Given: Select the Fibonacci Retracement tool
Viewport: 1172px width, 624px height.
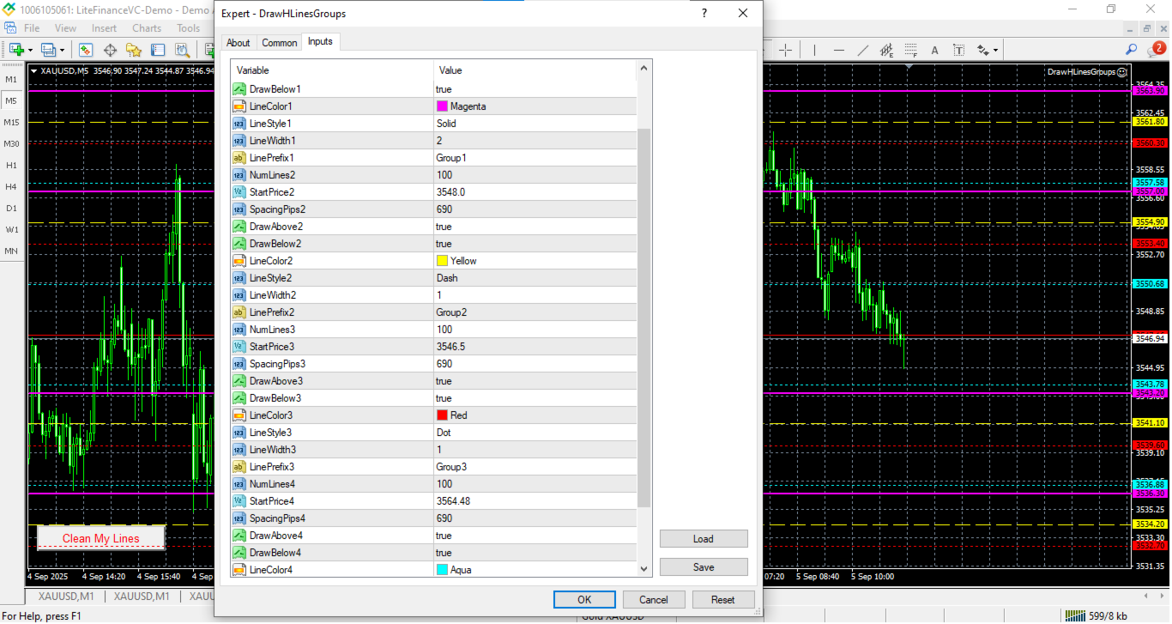Looking at the screenshot, I should 910,50.
